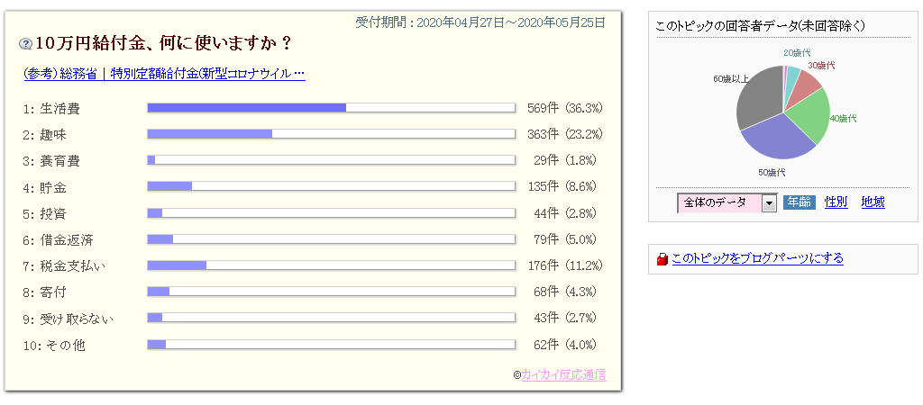Open the 全体のデータ dropdown arrow
923x405 pixels.
pyautogui.click(x=769, y=203)
